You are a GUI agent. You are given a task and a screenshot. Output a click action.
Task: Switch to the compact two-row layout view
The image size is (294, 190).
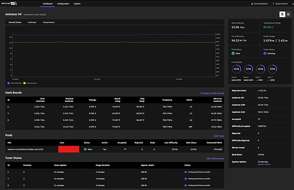pos(282,14)
